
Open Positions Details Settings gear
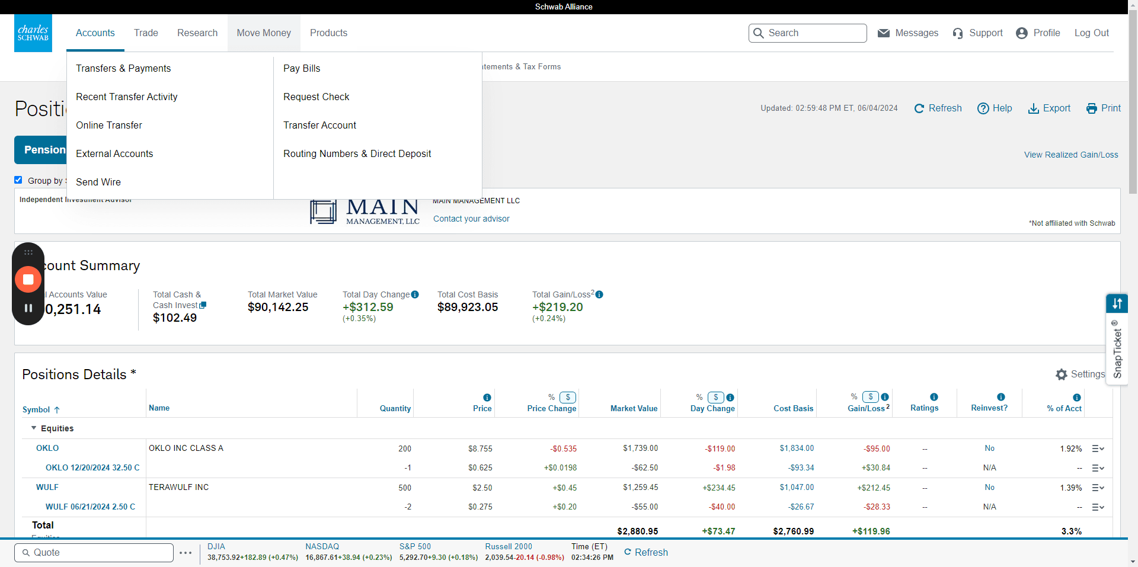[1061, 374]
